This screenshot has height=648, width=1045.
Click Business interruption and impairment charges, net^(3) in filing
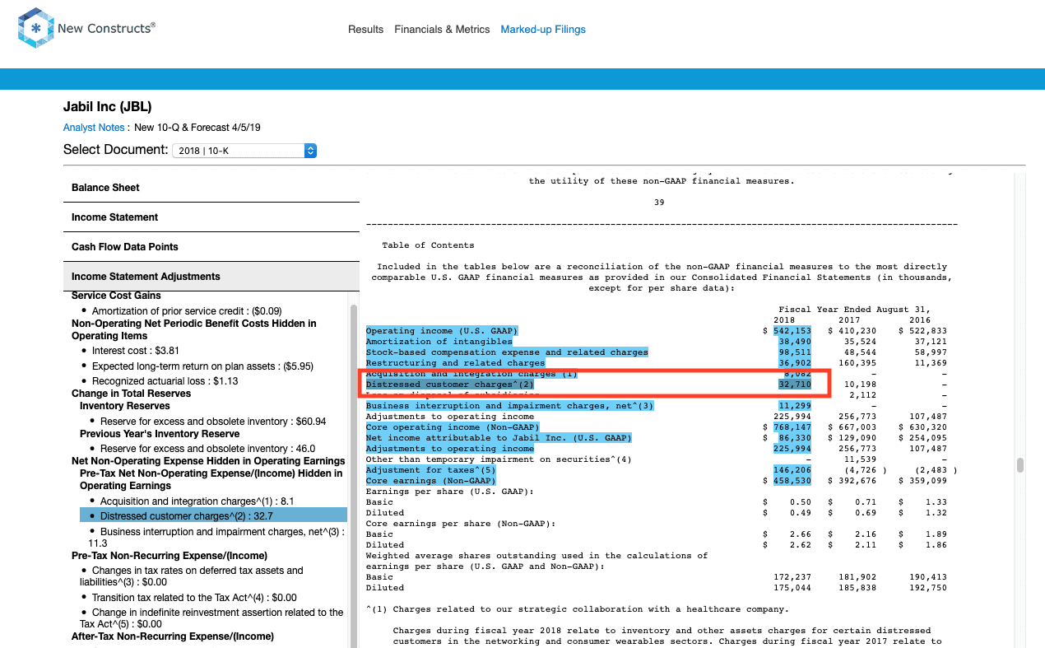point(509,406)
